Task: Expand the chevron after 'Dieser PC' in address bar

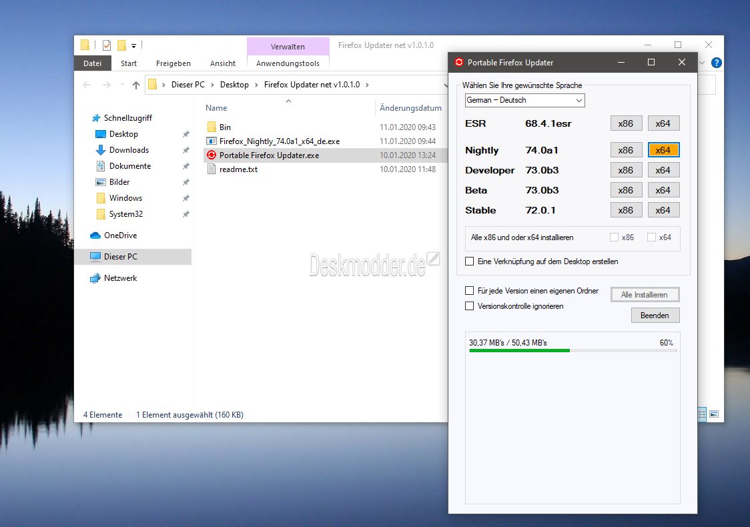Action: click(x=212, y=85)
